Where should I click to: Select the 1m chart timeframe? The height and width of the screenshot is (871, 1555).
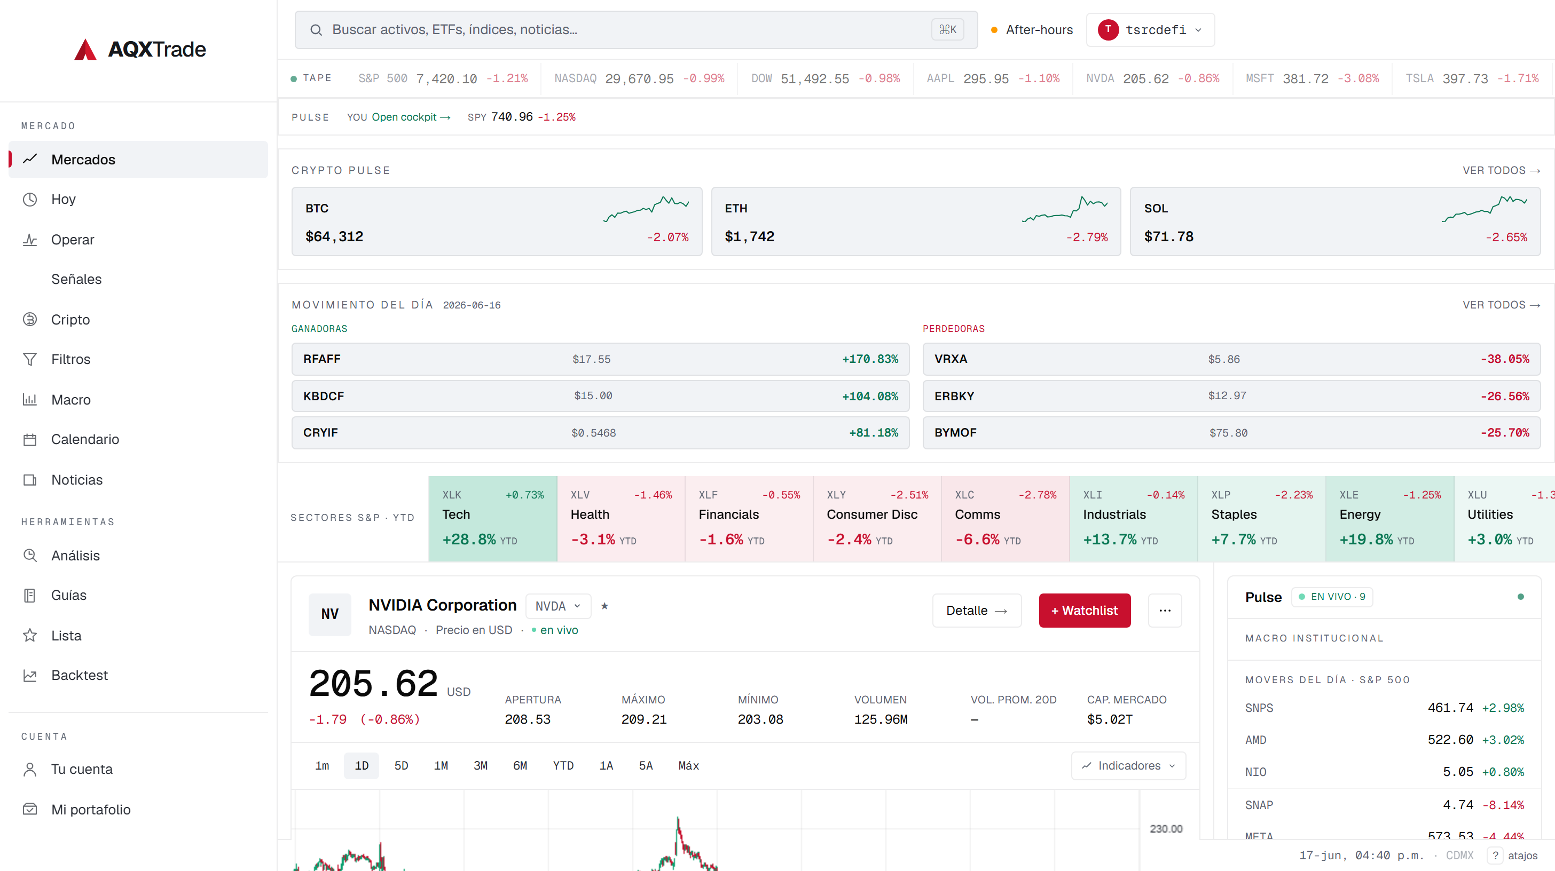tap(322, 765)
